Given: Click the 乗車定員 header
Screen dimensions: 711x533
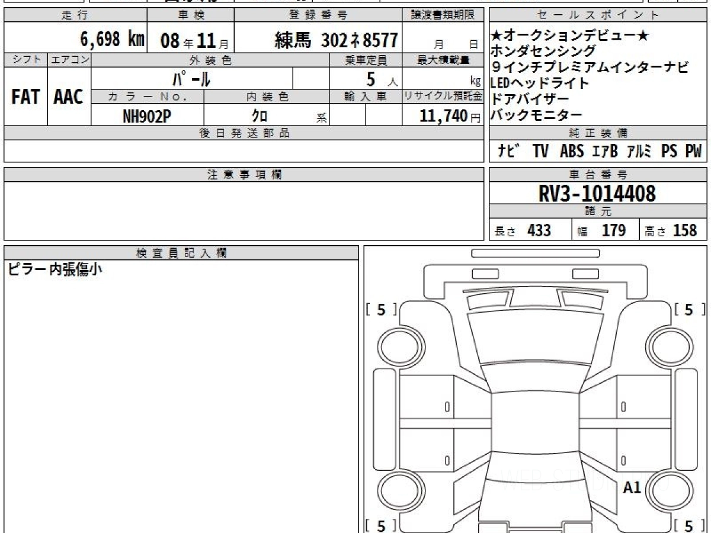Looking at the screenshot, I should pos(366,60).
